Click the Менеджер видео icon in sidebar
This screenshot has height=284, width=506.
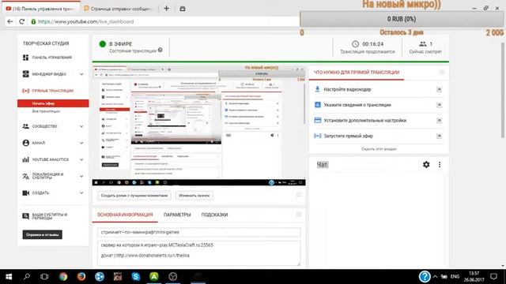(x=25, y=74)
